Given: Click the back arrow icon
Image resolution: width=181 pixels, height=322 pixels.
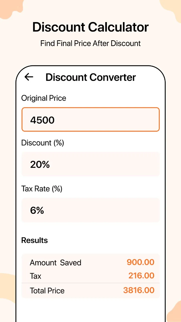Looking at the screenshot, I should tap(29, 77).
